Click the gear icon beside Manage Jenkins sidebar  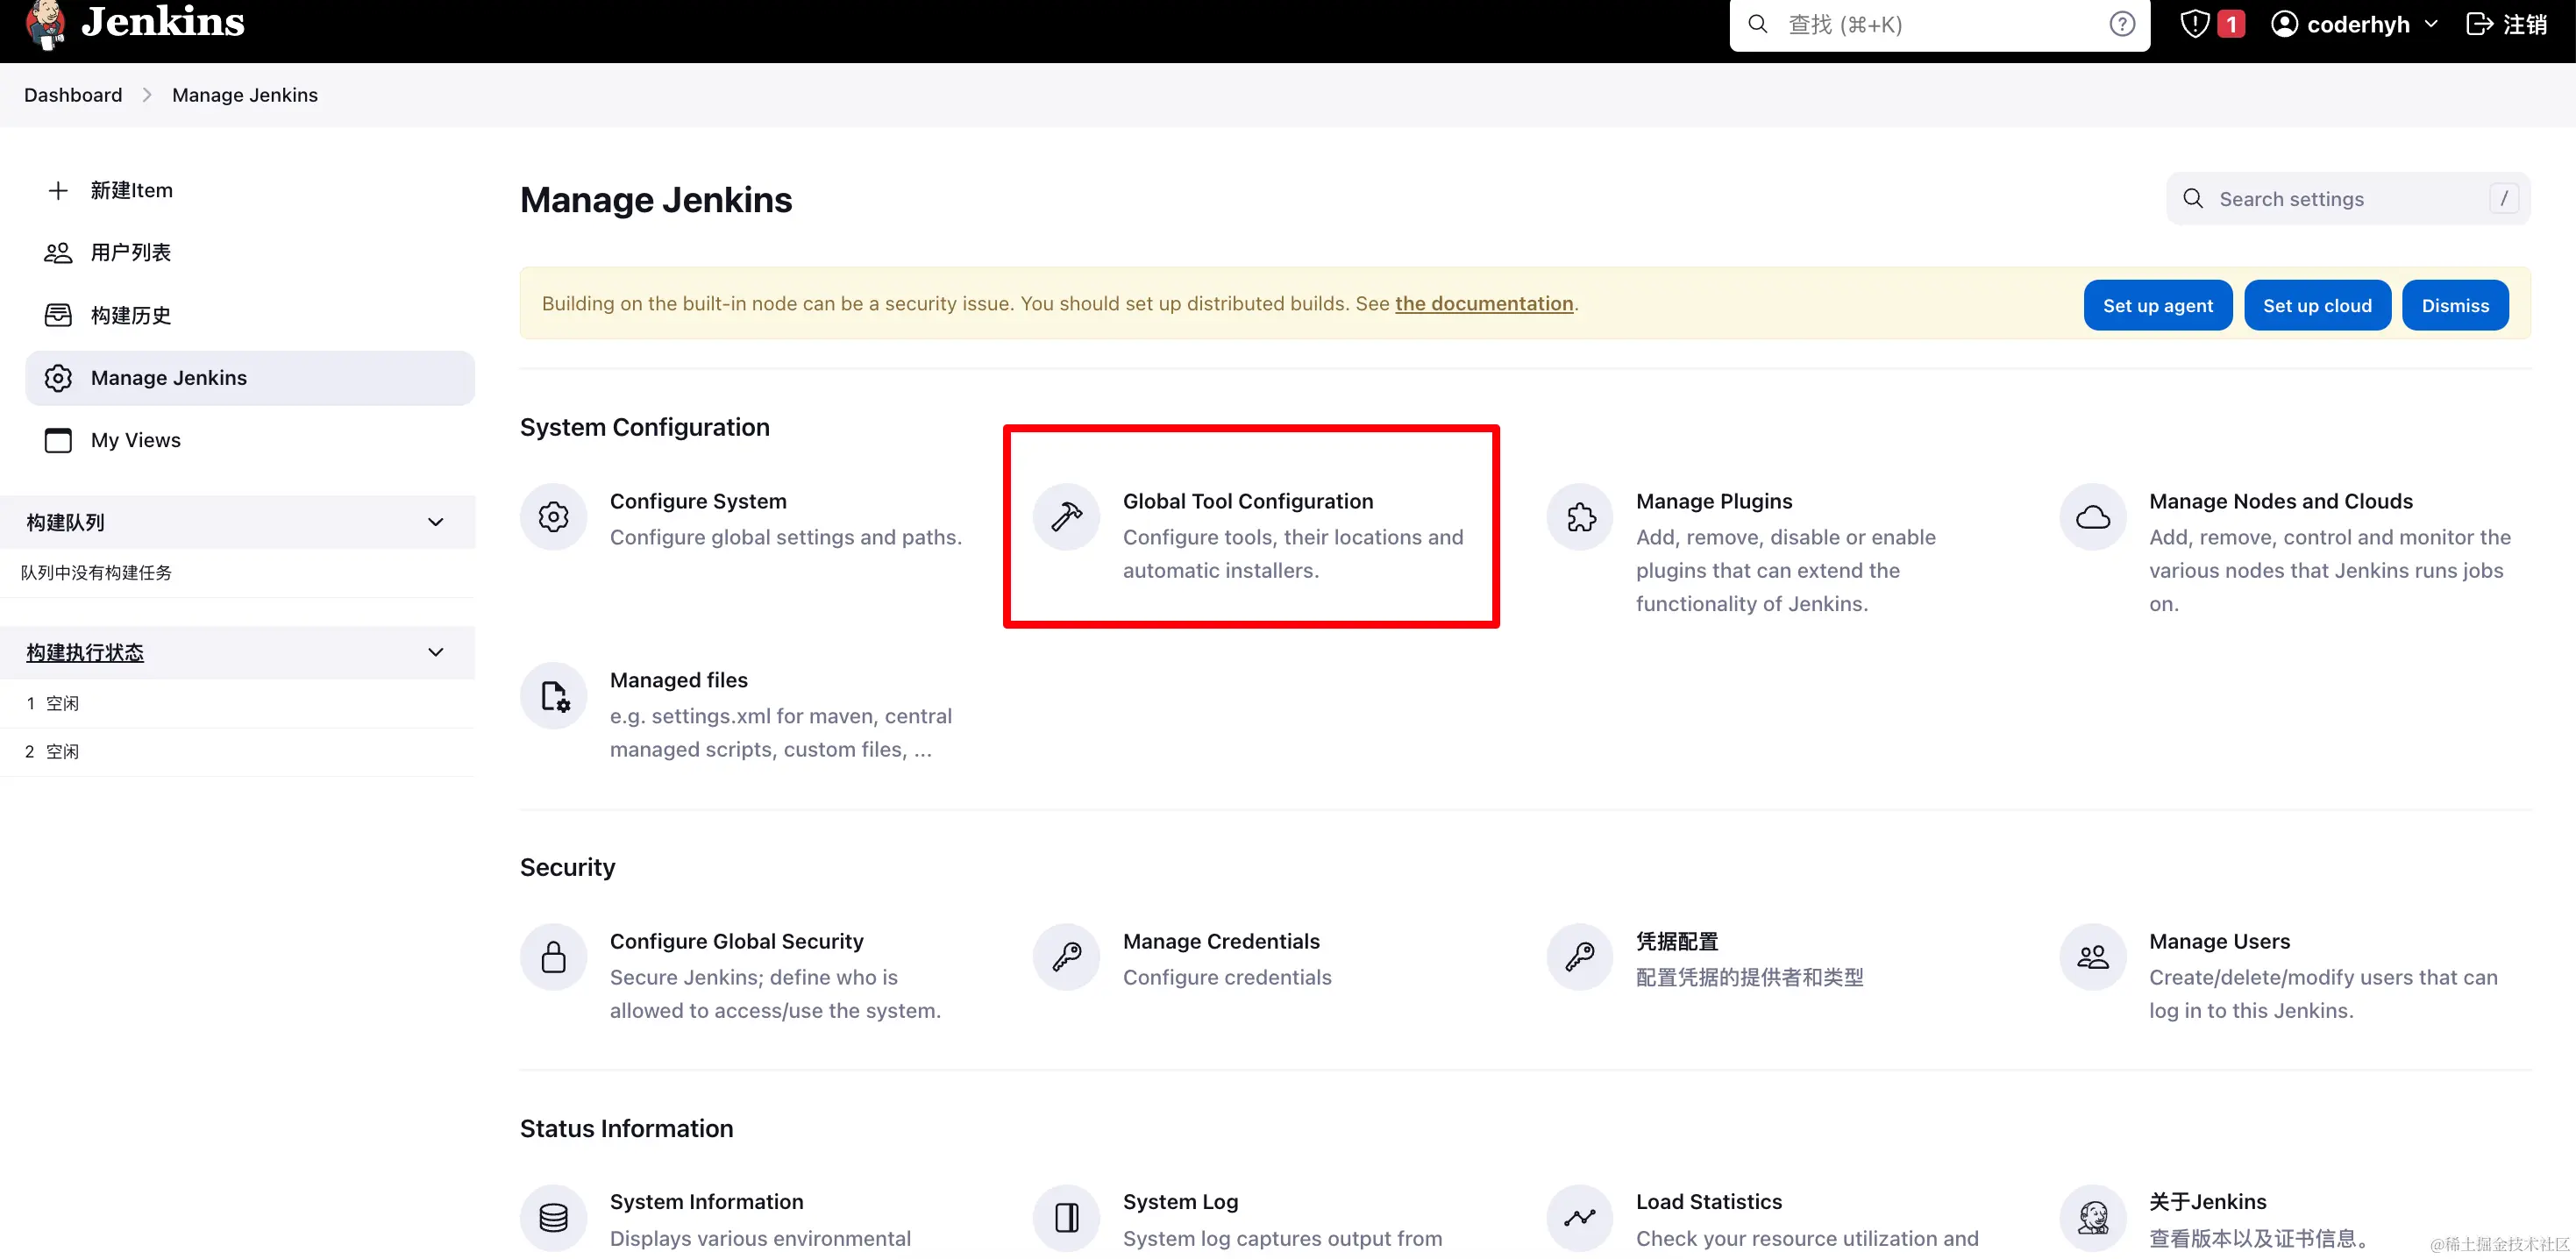tap(58, 378)
